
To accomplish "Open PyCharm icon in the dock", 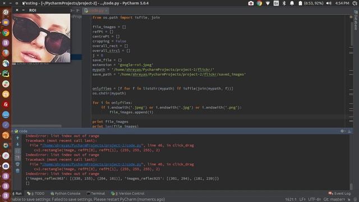I will (6, 74).
